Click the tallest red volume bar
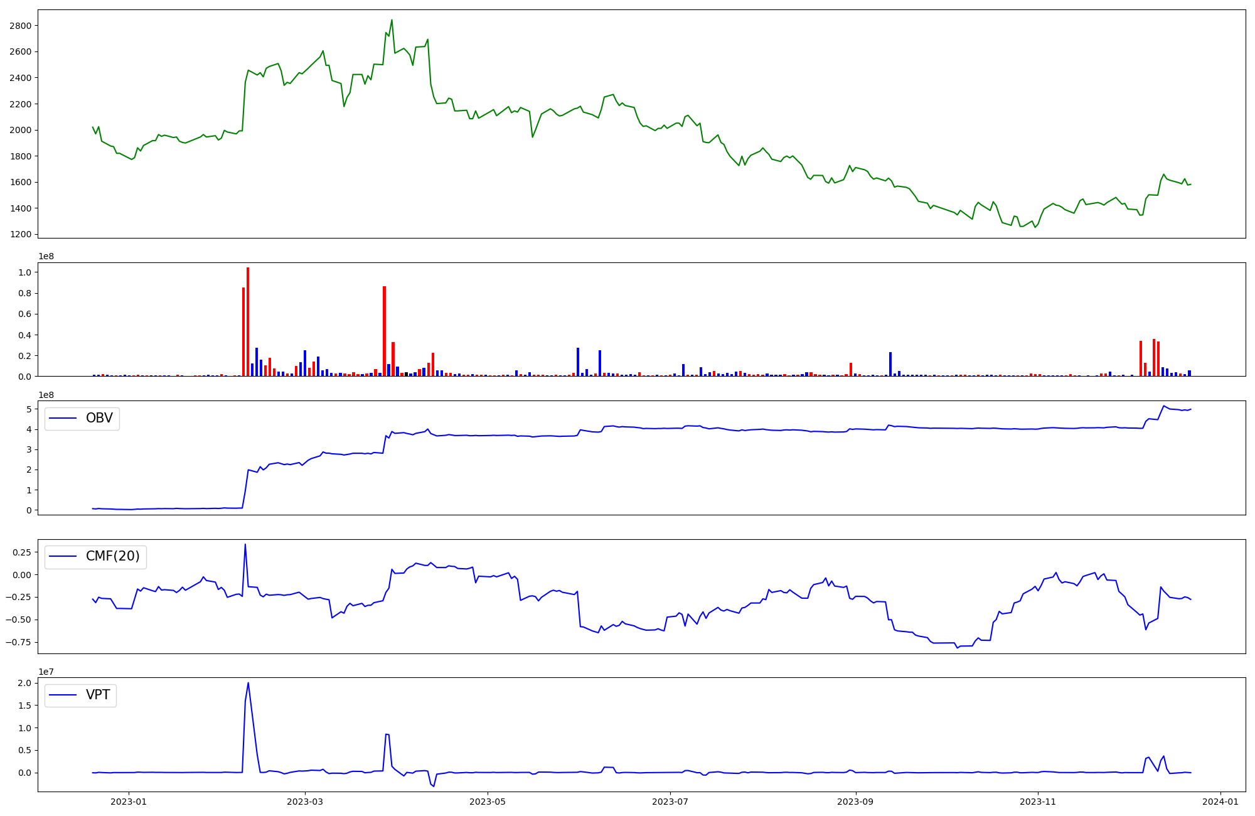Image resolution: width=1255 pixels, height=816 pixels. (248, 320)
